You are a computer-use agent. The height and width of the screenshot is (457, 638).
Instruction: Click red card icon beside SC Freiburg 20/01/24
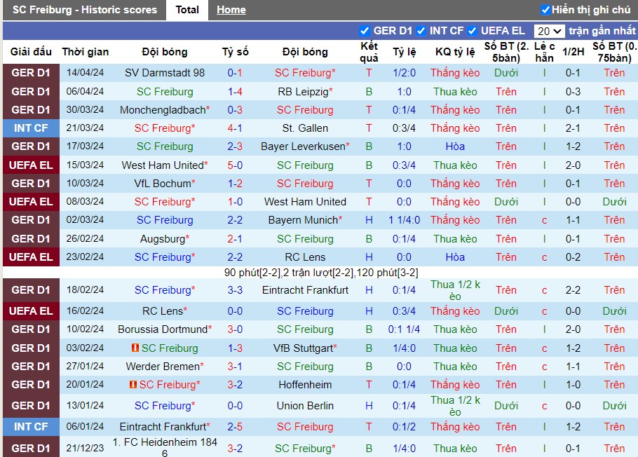coord(133,384)
